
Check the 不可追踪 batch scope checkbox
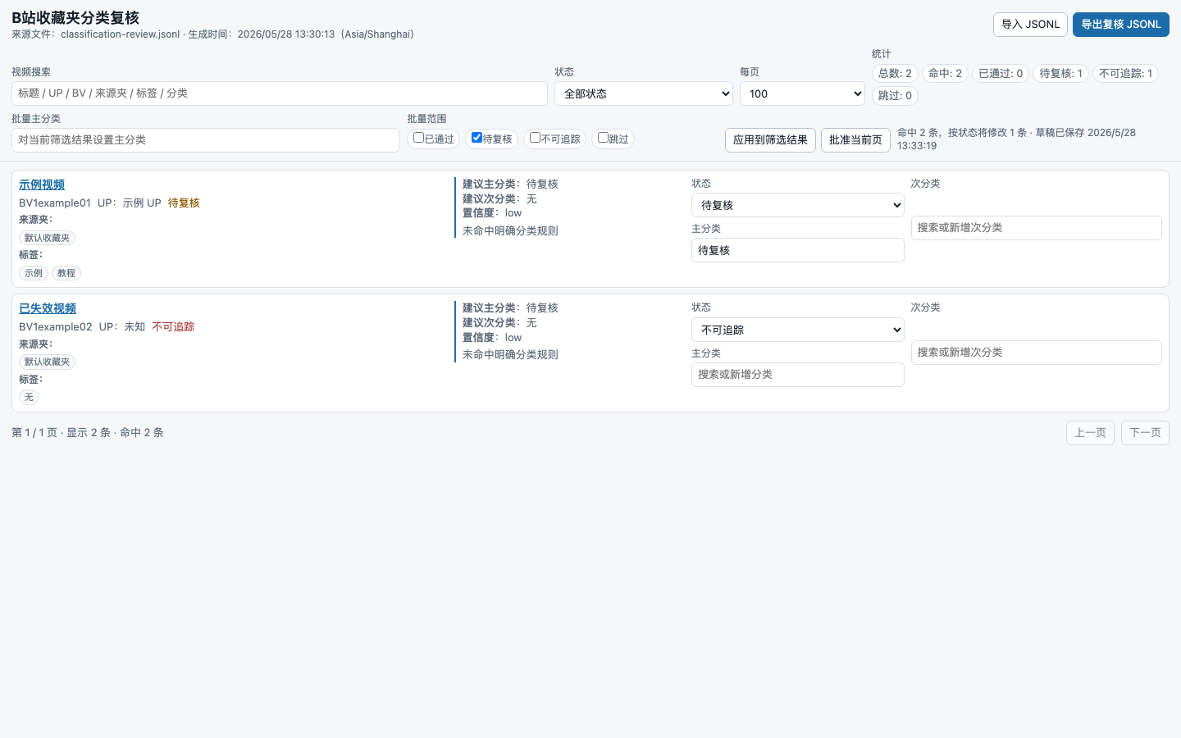pos(535,138)
